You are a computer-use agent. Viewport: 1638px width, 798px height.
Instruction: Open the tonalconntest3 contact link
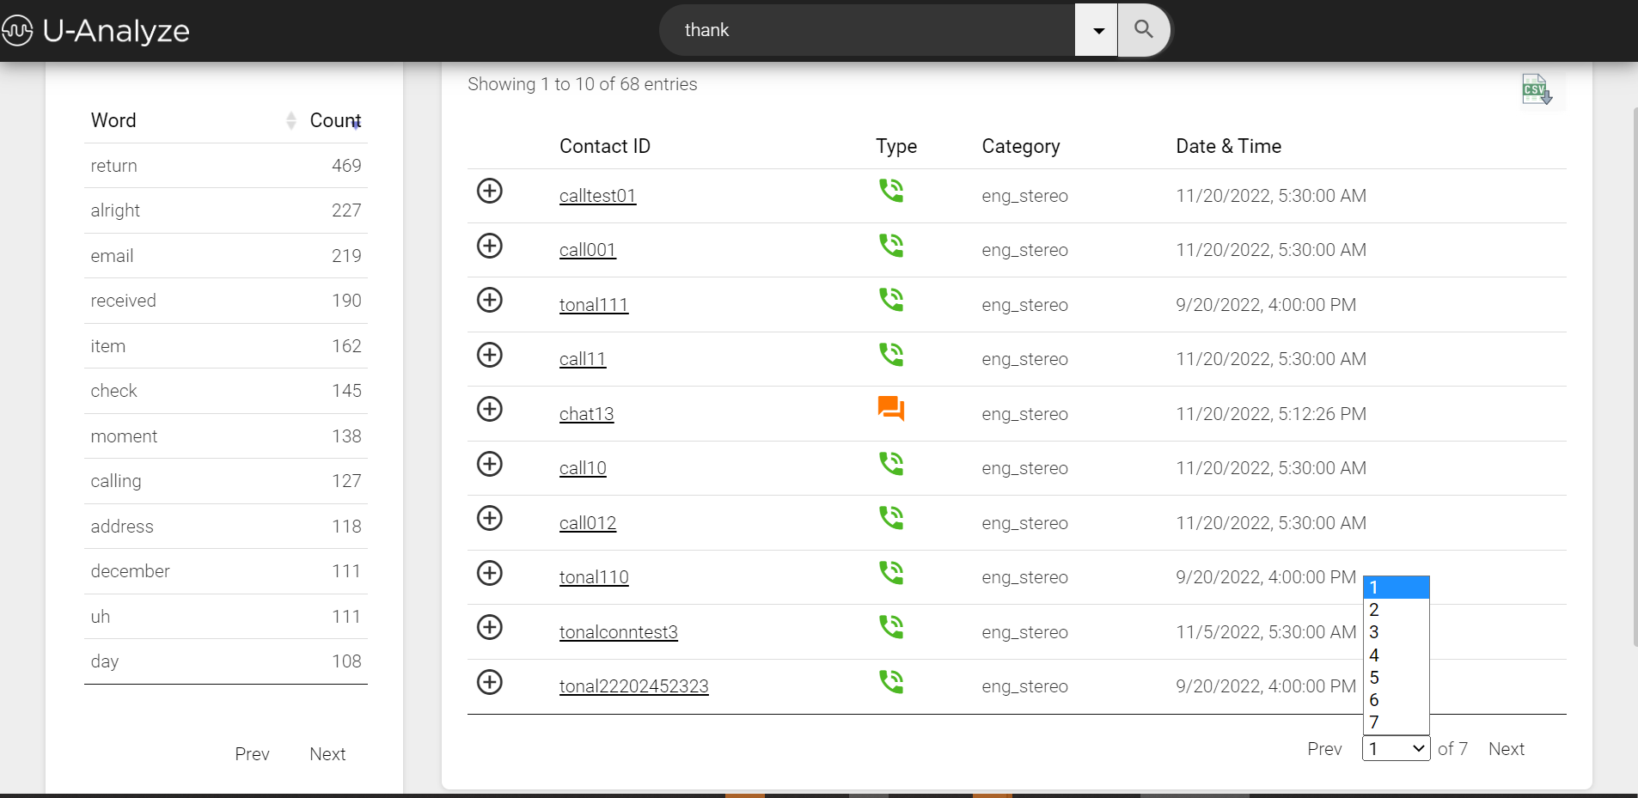click(x=619, y=632)
